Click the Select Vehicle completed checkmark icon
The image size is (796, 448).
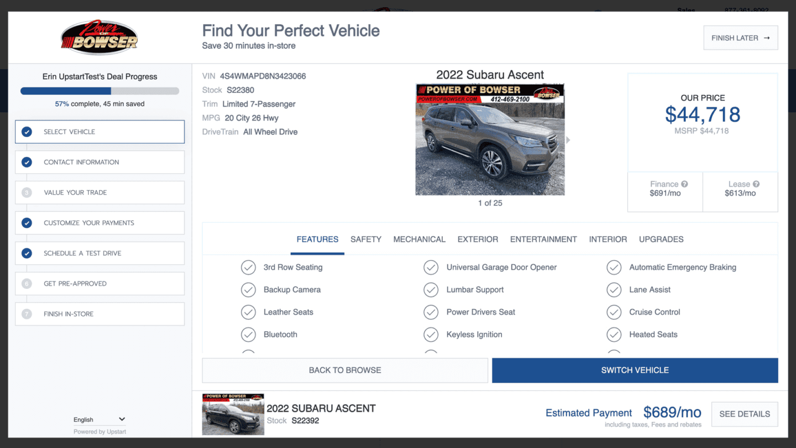[x=27, y=132]
